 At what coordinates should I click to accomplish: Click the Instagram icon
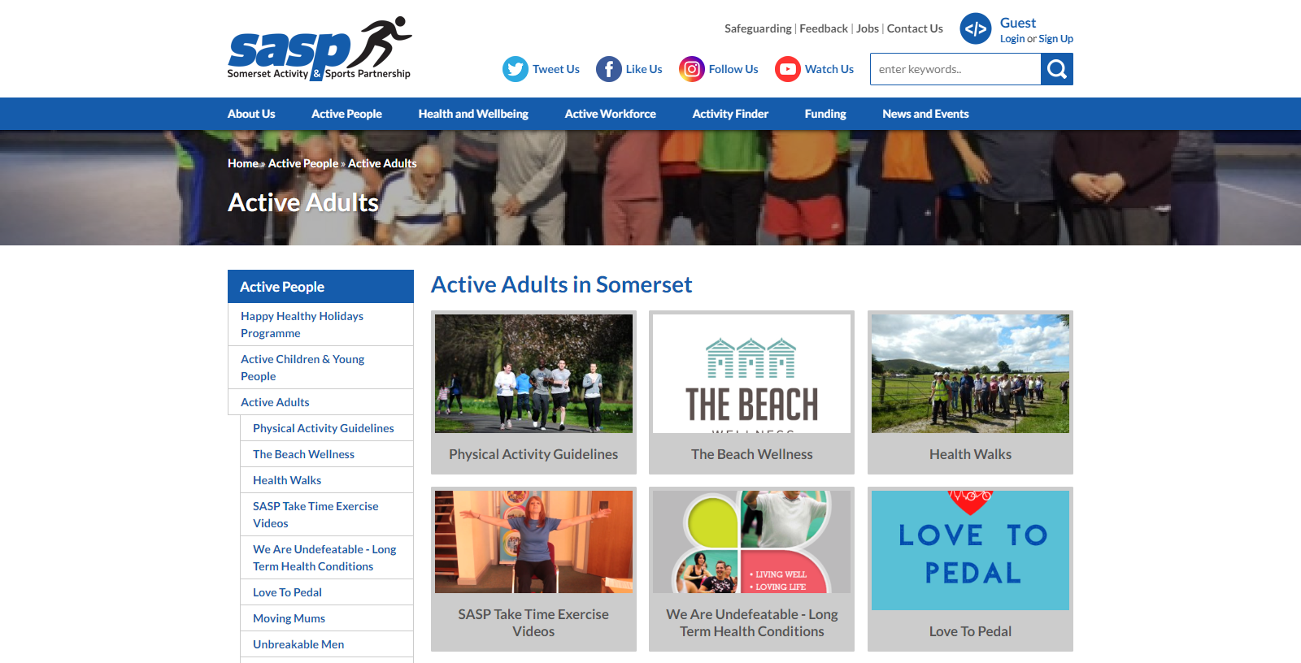[692, 69]
